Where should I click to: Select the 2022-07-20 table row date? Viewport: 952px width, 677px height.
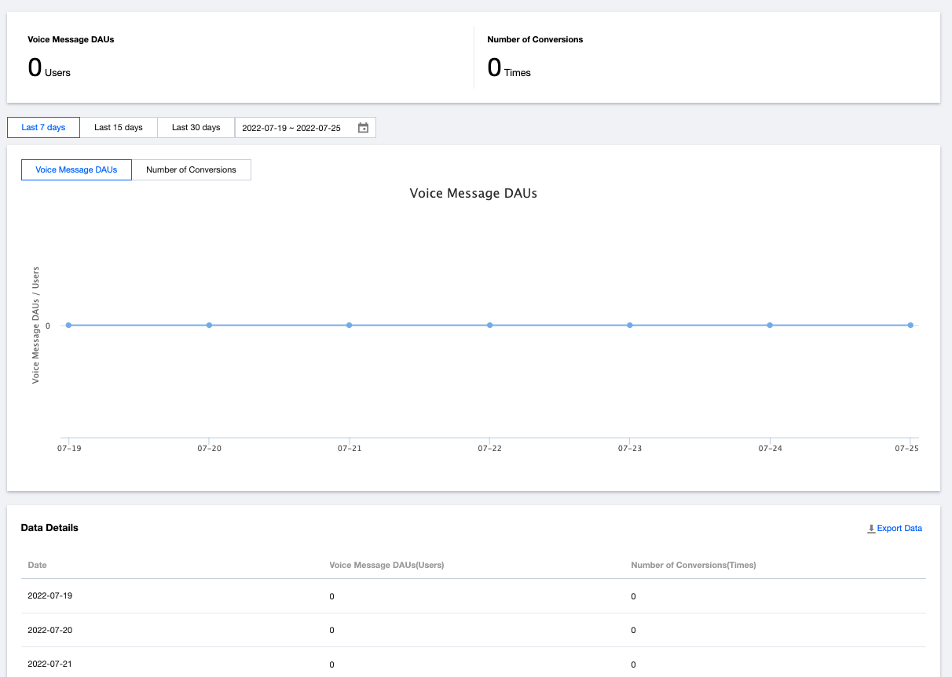pos(50,630)
